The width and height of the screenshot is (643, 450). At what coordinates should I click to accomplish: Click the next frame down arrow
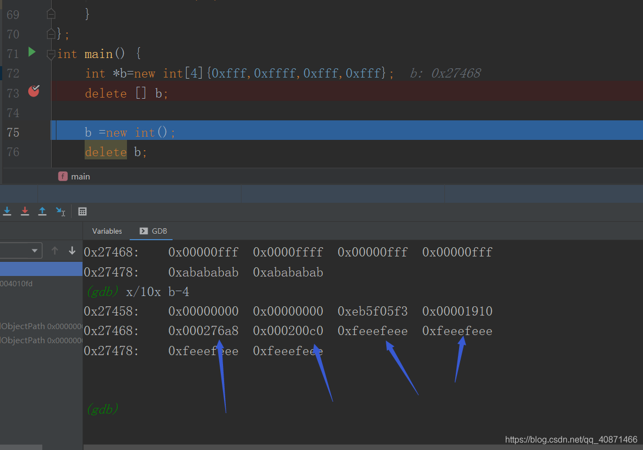click(x=72, y=250)
